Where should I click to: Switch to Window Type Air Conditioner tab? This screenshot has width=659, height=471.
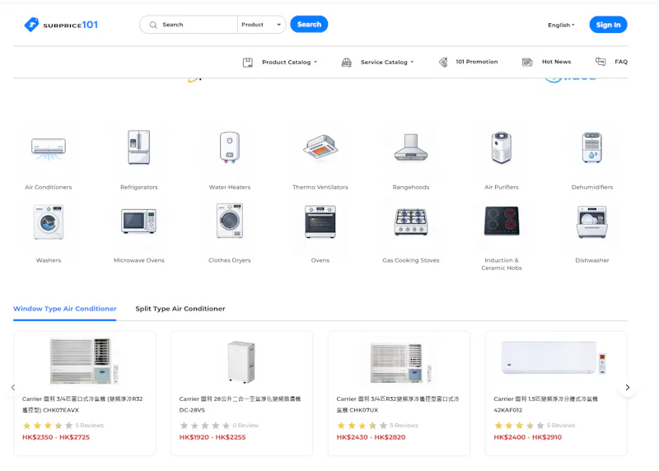[x=65, y=309]
